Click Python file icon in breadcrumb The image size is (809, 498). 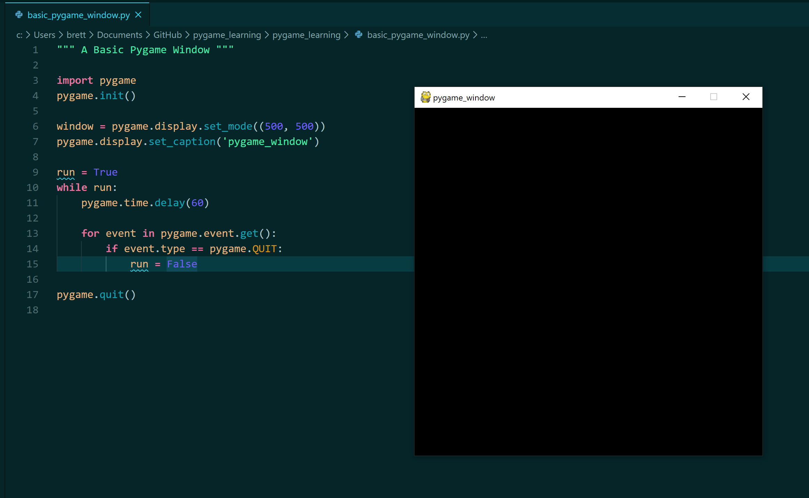(359, 35)
